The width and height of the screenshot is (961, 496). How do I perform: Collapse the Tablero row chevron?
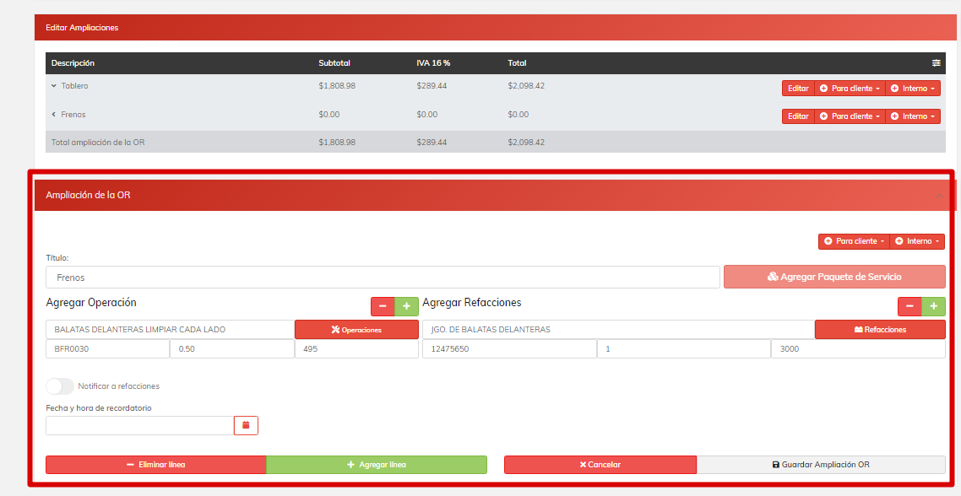(x=54, y=86)
